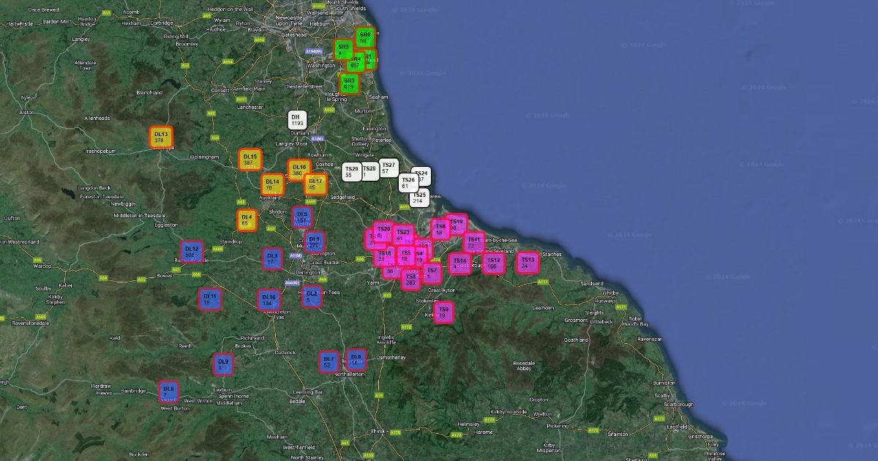Image resolution: width=878 pixels, height=461 pixels.
Task: Open the pink TS9 marker
Action: [443, 312]
